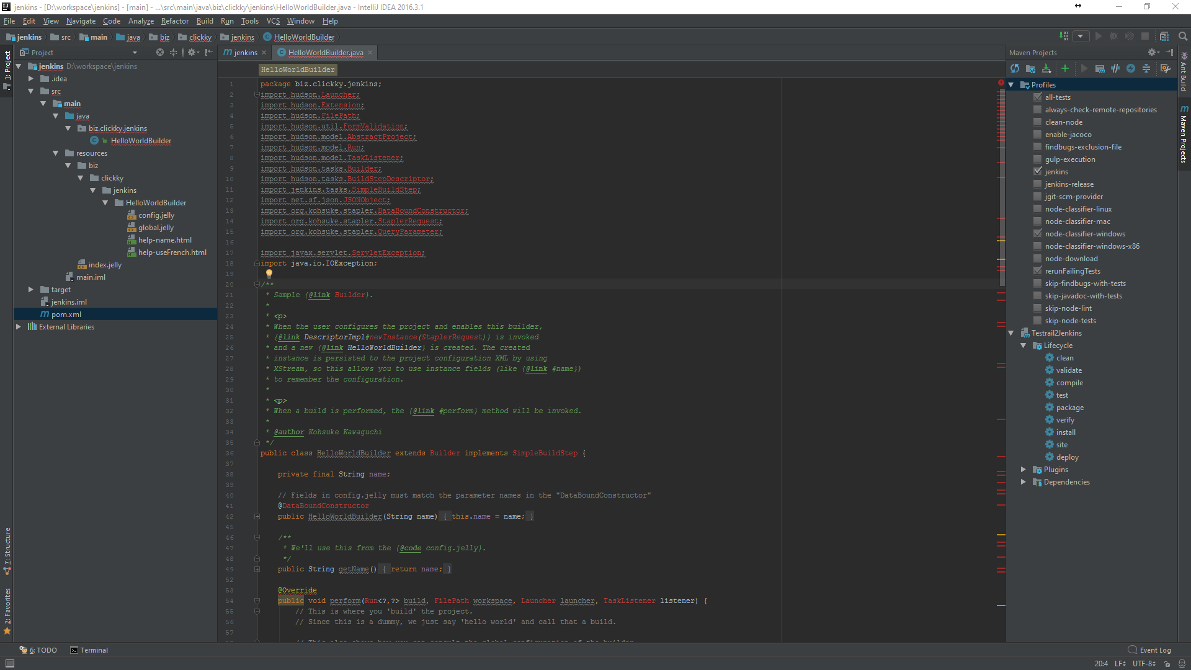
Task: Collapse all in Project panel
Action: click(x=174, y=53)
